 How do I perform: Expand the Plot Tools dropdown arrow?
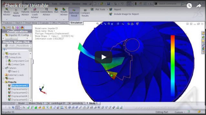point(107,9)
